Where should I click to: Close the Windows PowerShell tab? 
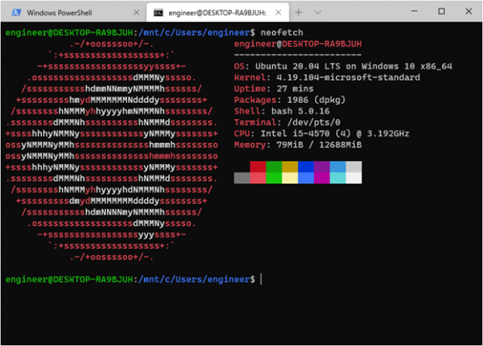135,13
